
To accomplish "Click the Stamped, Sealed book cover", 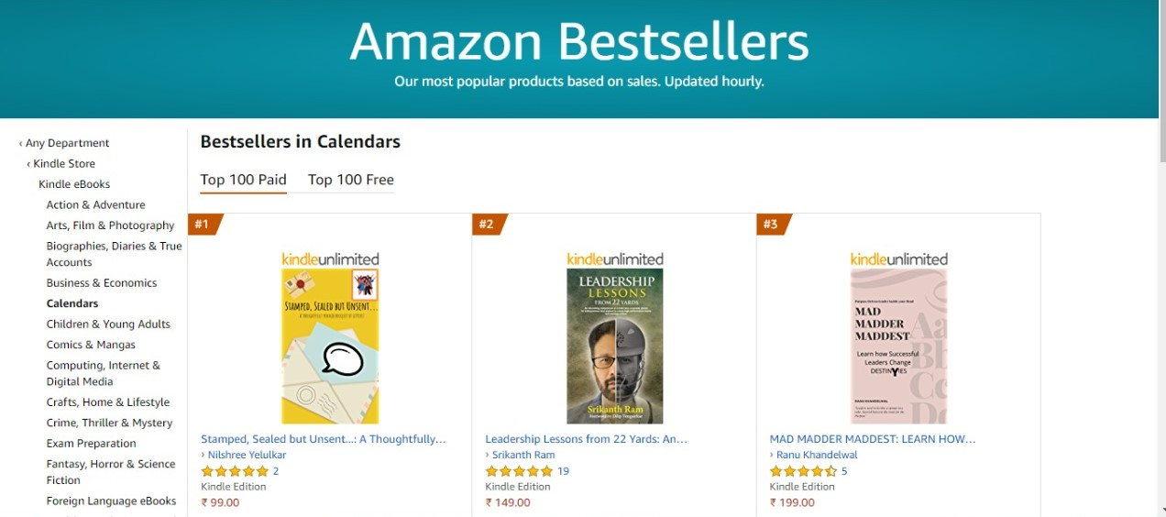I will pos(330,346).
